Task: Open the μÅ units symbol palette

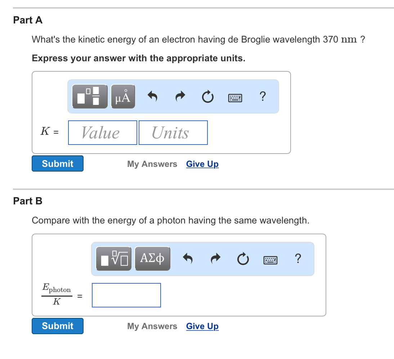Action: [x=123, y=96]
